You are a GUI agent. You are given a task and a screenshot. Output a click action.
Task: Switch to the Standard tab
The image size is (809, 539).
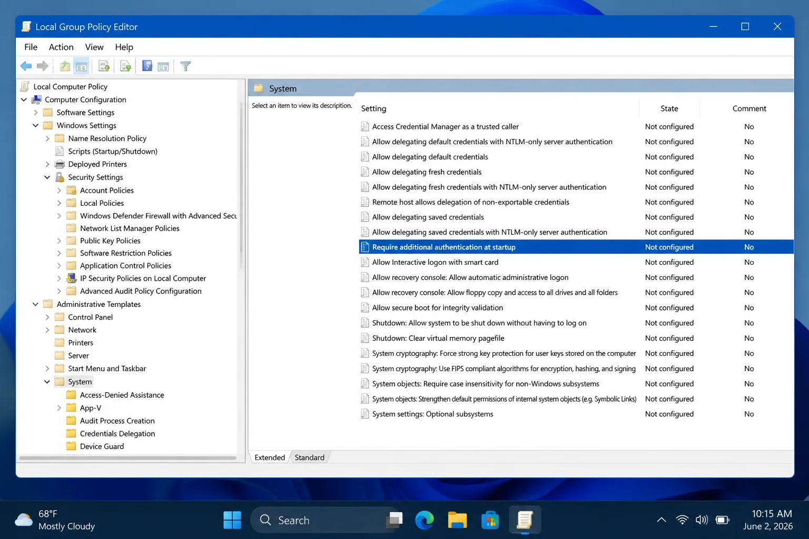click(310, 457)
